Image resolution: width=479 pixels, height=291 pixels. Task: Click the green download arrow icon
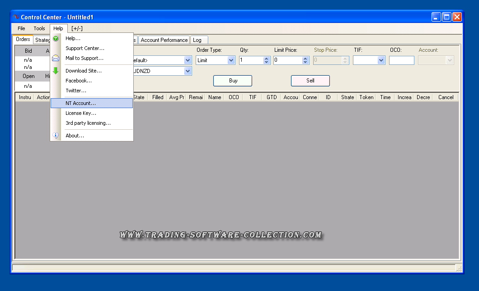(56, 71)
